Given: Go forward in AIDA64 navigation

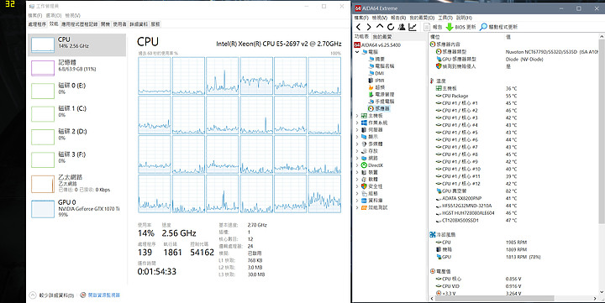Looking at the screenshot, I should [369, 27].
